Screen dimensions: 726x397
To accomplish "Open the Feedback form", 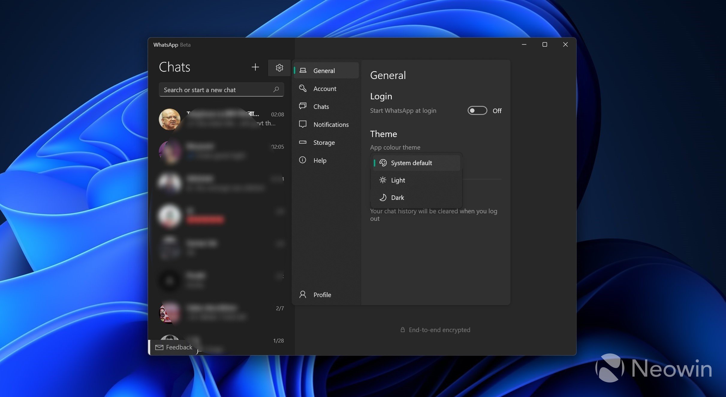I will pos(173,347).
